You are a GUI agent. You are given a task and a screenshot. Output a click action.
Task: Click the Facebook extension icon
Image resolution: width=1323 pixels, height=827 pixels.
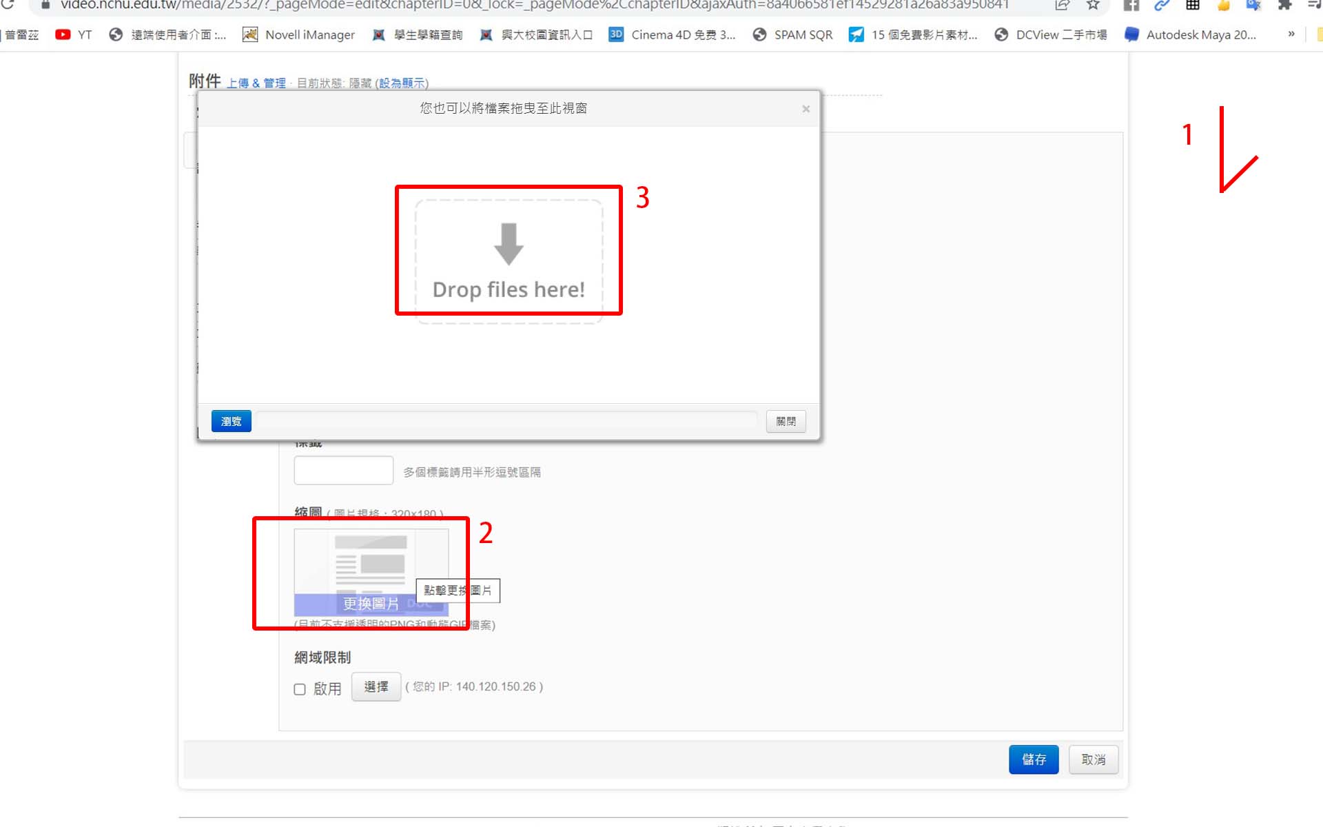coord(1131,6)
